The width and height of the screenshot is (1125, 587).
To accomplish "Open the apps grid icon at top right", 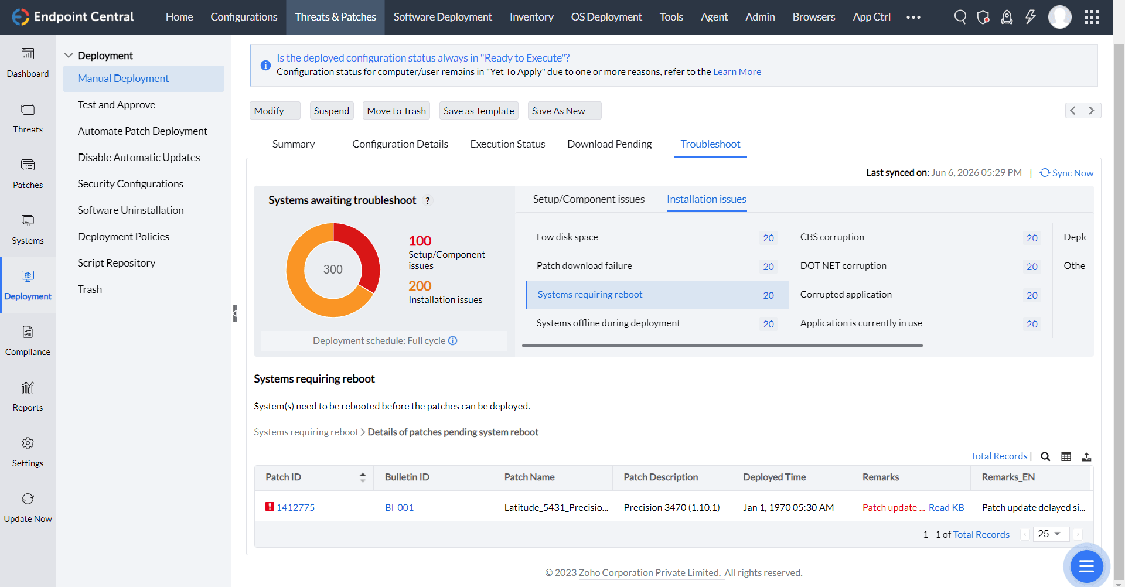I will tap(1092, 17).
